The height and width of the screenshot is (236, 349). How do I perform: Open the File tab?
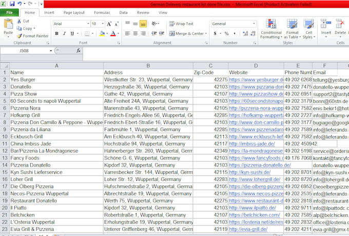[9, 12]
